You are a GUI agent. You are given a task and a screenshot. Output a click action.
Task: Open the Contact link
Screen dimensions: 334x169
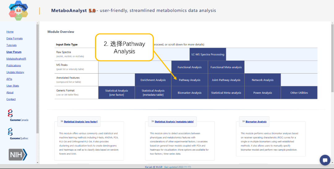[x=11, y=99]
